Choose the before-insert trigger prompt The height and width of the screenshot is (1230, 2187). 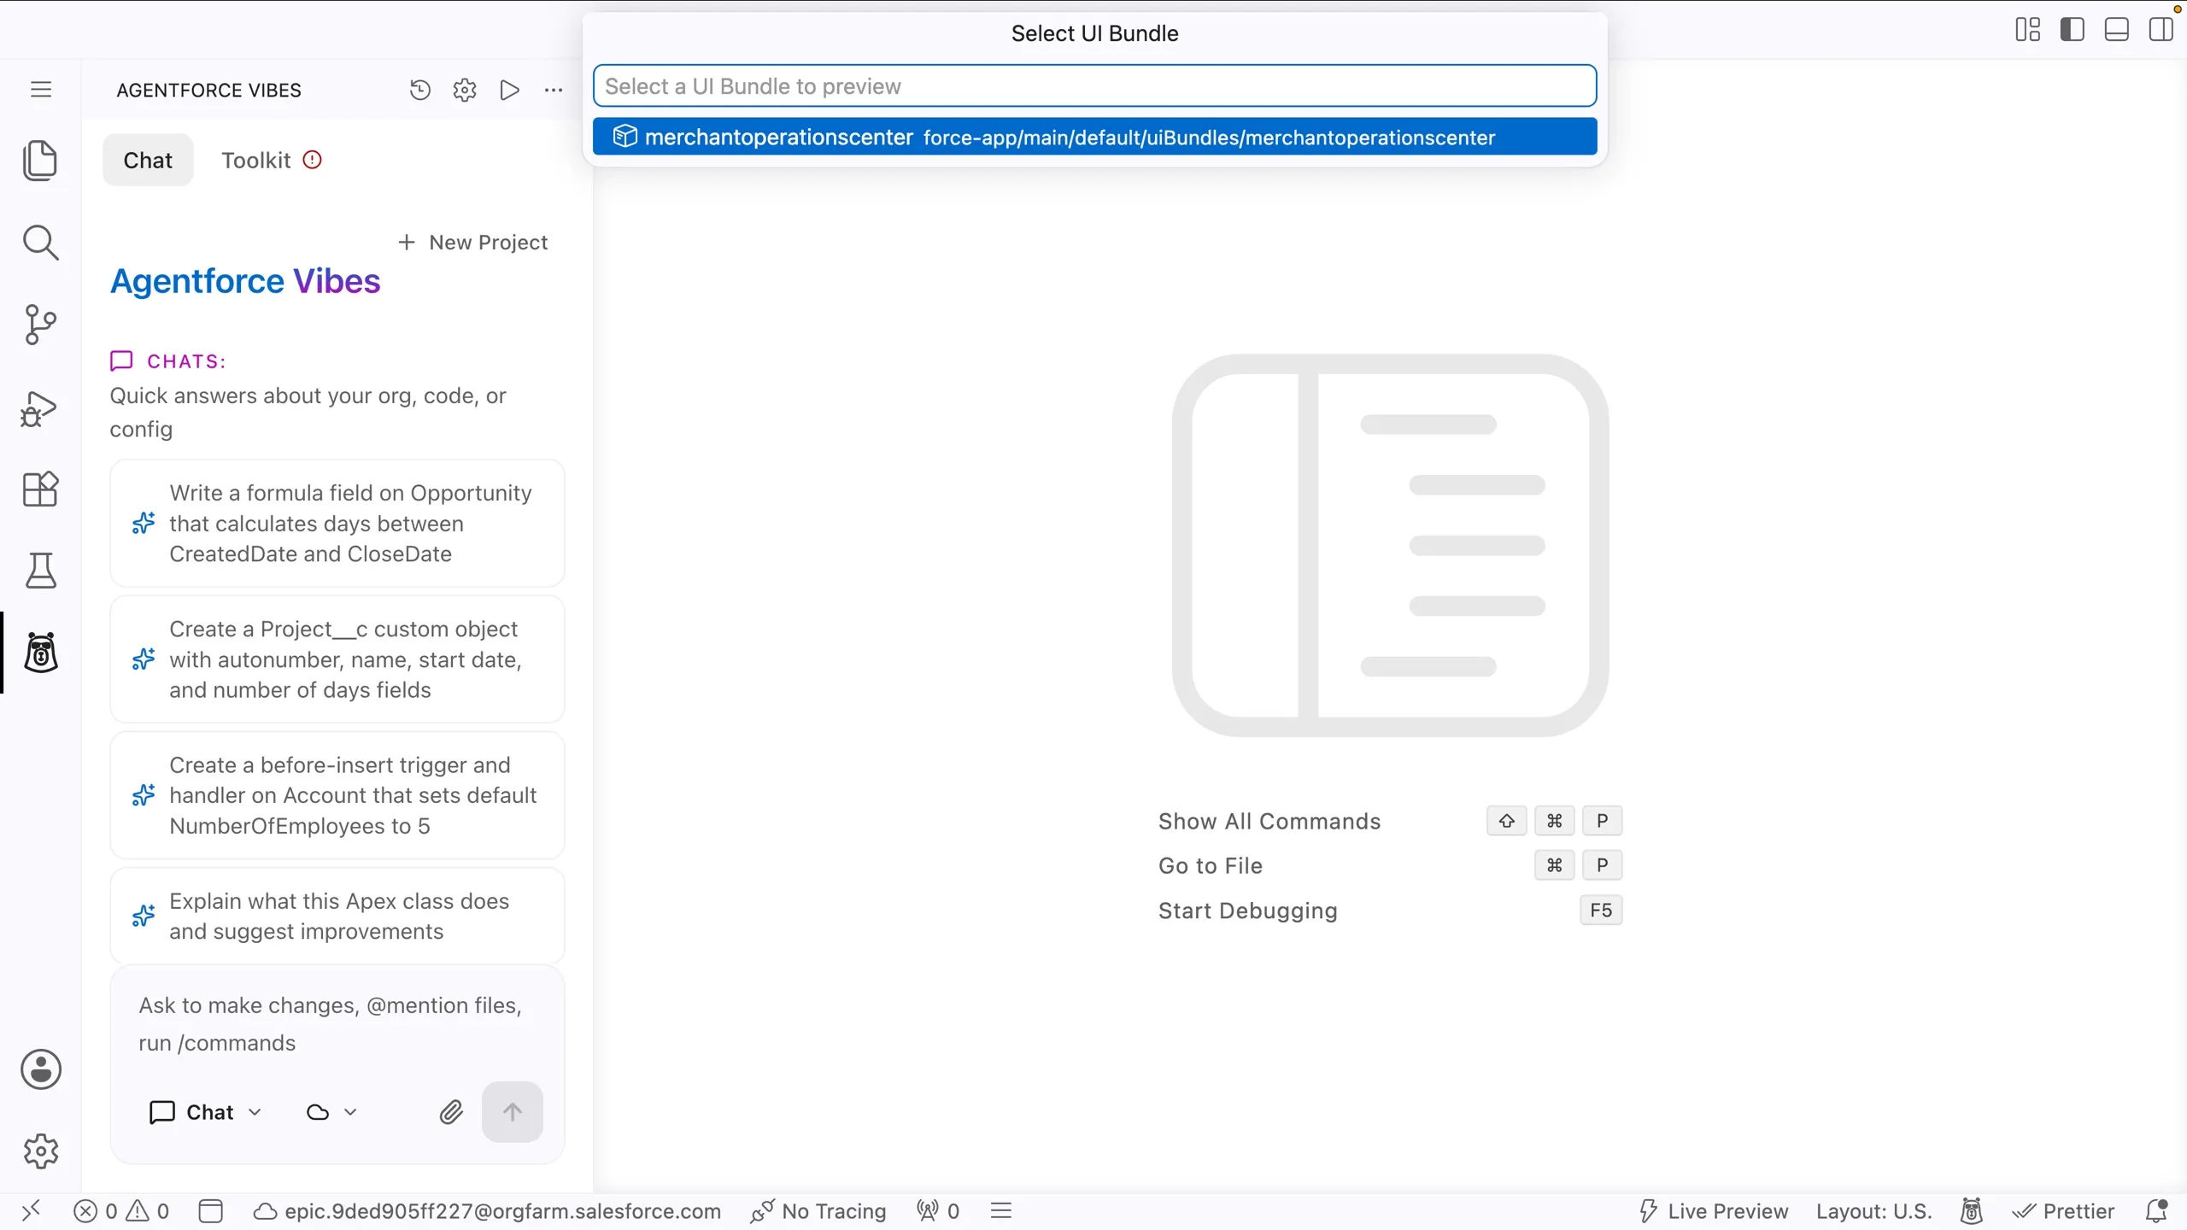(337, 795)
